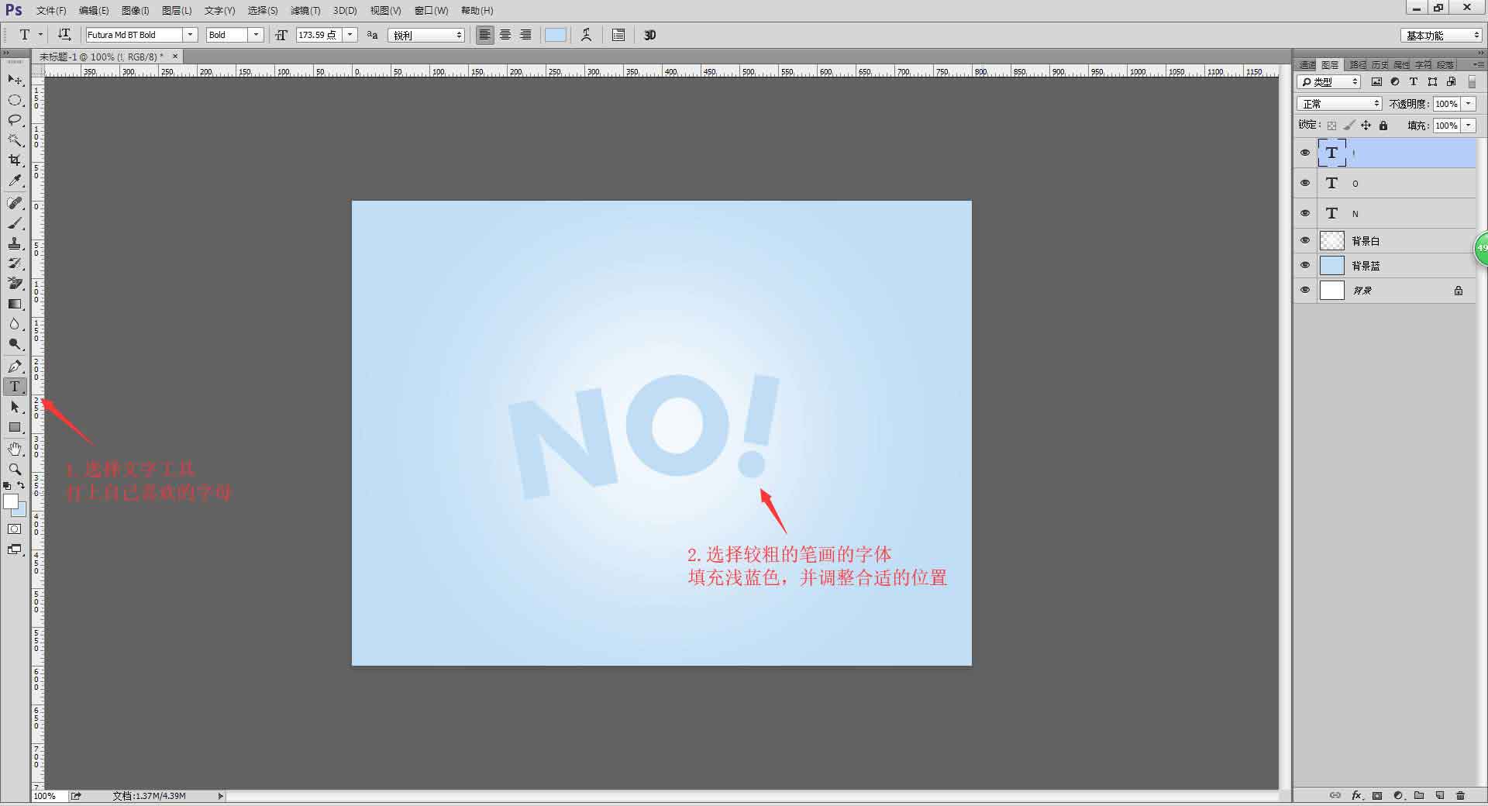Select the Zoom tool
This screenshot has height=806, width=1488.
tap(15, 470)
